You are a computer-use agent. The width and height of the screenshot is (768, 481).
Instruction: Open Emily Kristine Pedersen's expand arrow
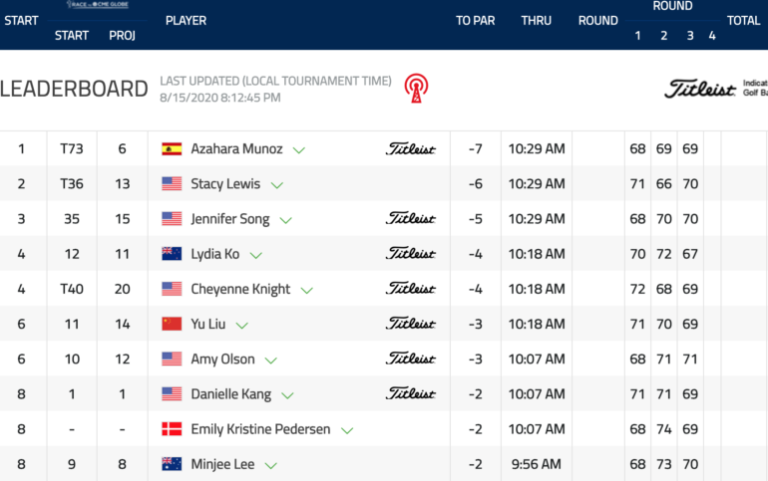pyautogui.click(x=347, y=430)
